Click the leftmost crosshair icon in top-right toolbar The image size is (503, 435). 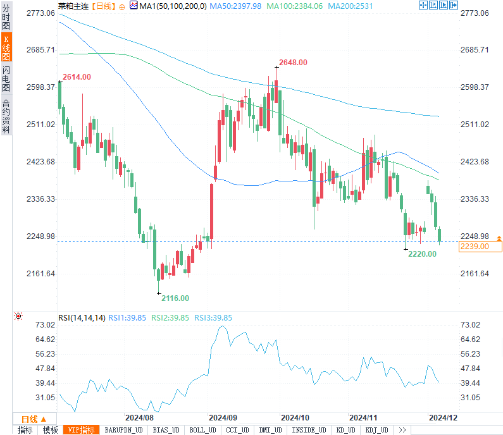click(423, 6)
